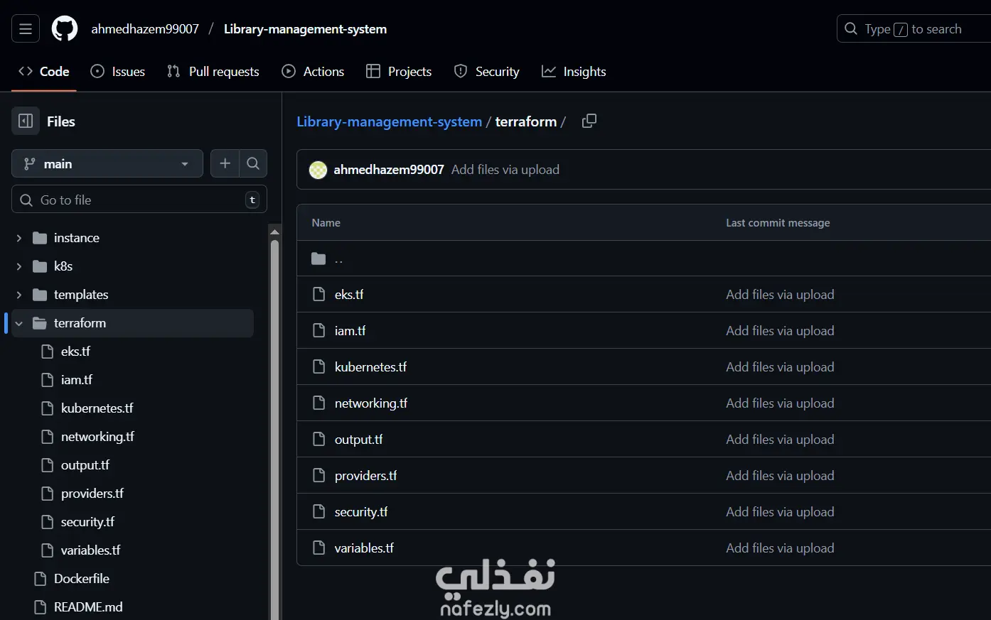Click the GitHub logo icon
991x620 pixels.
coord(65,29)
